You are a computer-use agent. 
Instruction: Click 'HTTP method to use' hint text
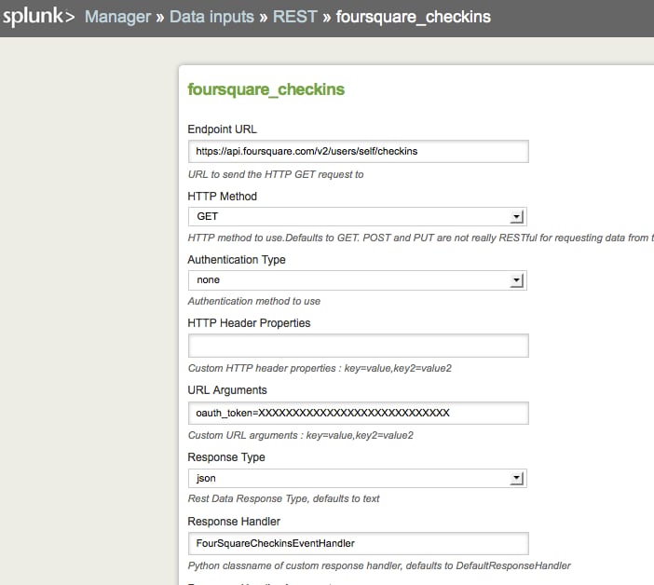click(x=420, y=238)
